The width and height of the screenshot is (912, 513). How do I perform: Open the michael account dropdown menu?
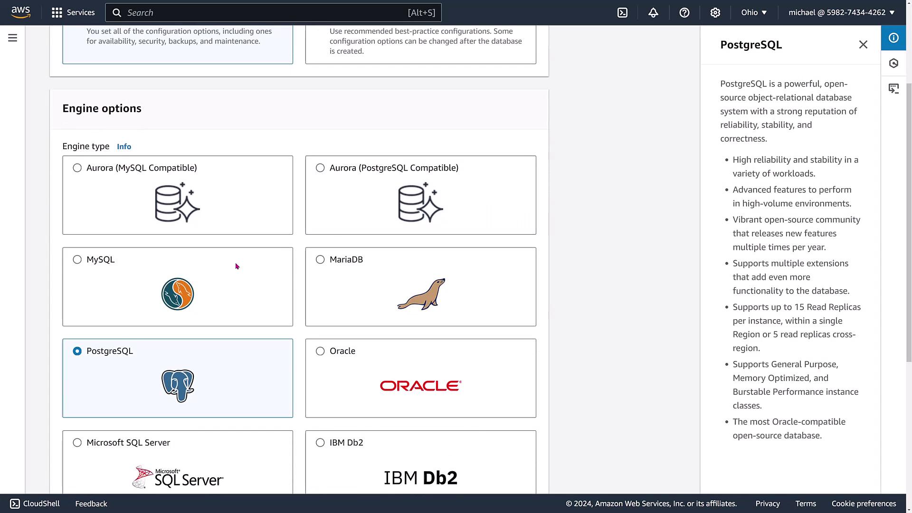[841, 13]
